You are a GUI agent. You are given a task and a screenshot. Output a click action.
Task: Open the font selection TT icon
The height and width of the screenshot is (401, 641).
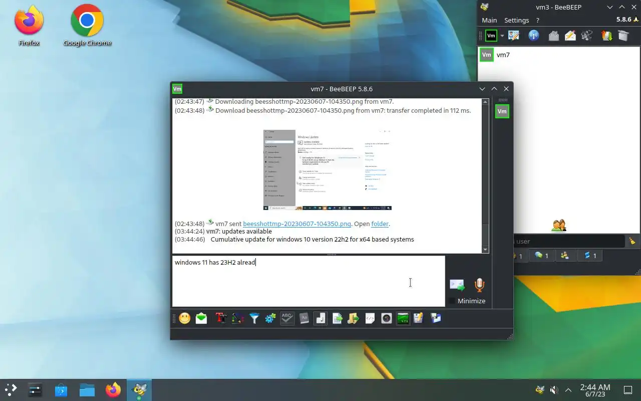point(221,318)
